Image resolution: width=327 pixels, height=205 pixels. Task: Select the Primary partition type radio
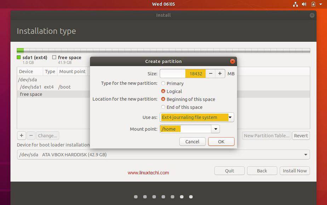pyautogui.click(x=162, y=83)
